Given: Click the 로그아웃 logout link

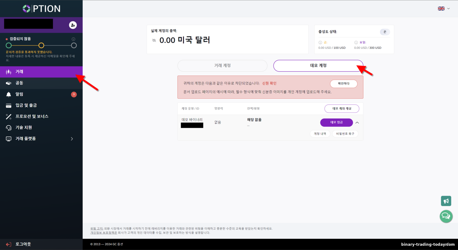Looking at the screenshot, I should click(23, 244).
